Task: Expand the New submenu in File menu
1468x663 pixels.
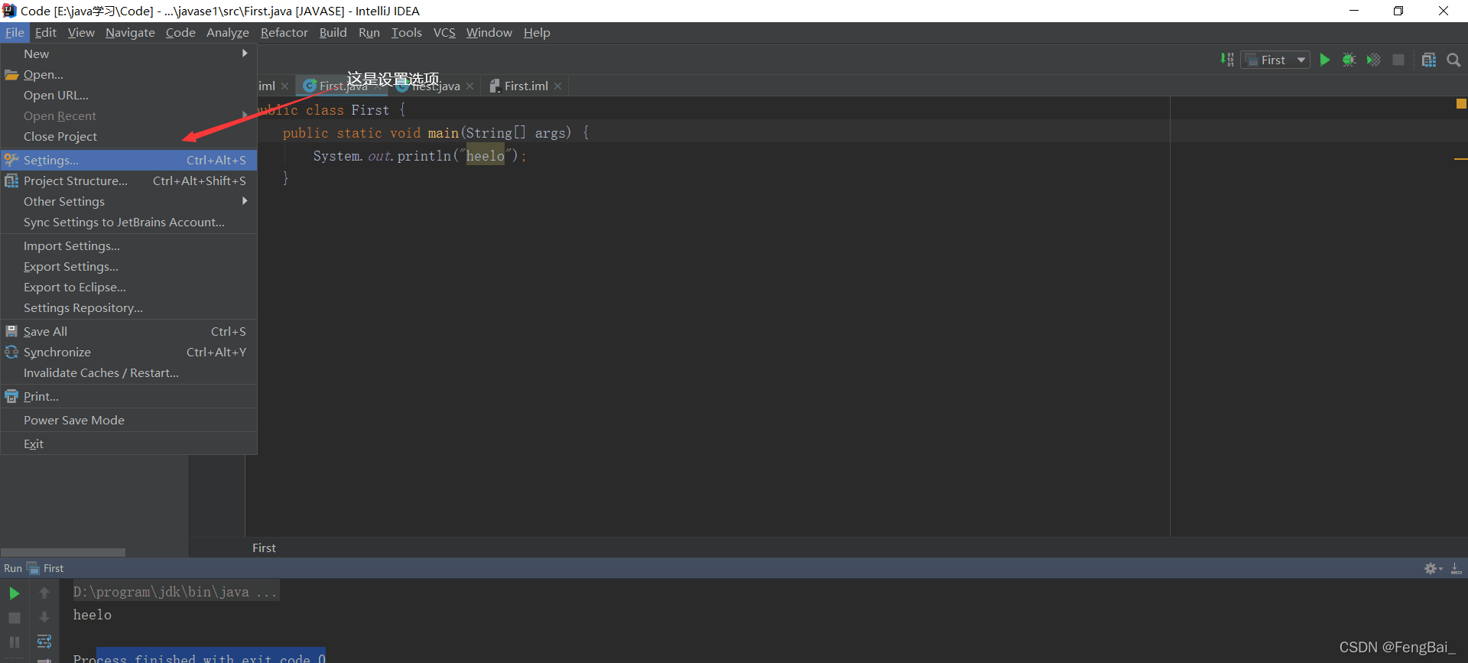Action: pos(128,54)
